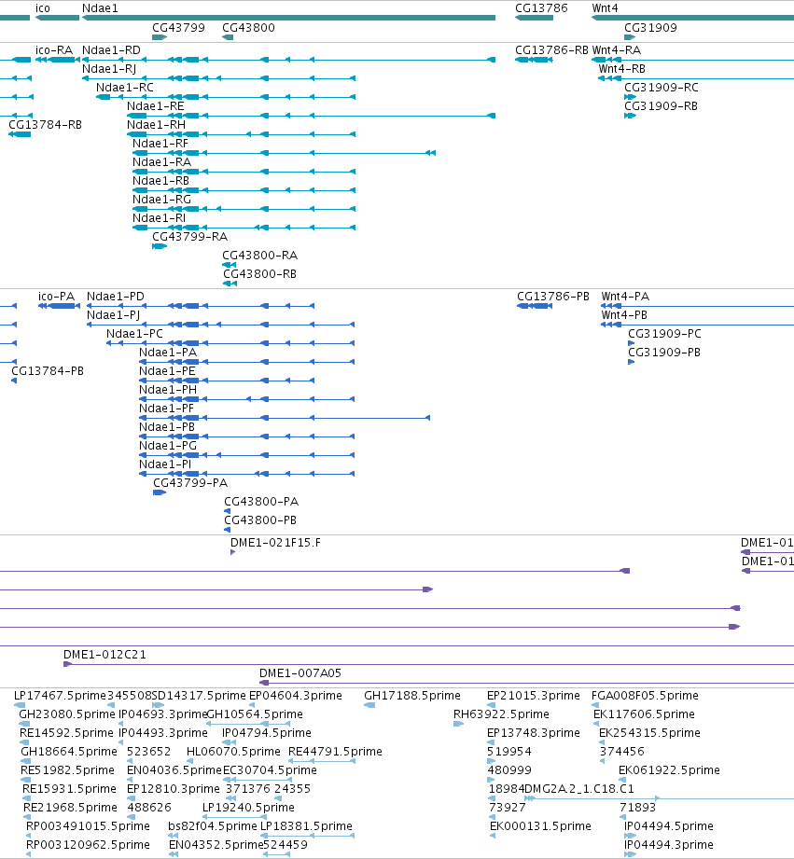
Task: Select the EP04604.3prime EST label
Action: tap(296, 695)
